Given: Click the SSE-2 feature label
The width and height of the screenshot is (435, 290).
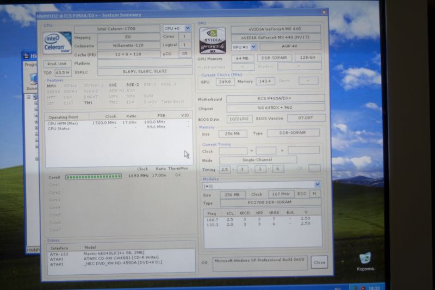Looking at the screenshot, I should point(132,85).
